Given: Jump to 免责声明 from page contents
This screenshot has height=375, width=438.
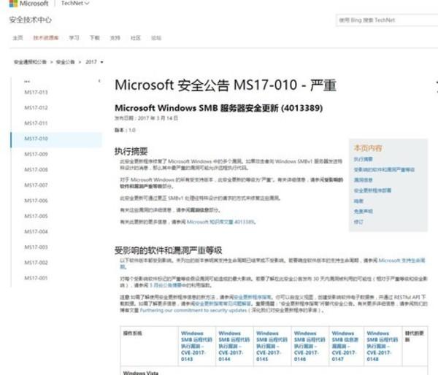Looking at the screenshot, I should pos(363,212).
